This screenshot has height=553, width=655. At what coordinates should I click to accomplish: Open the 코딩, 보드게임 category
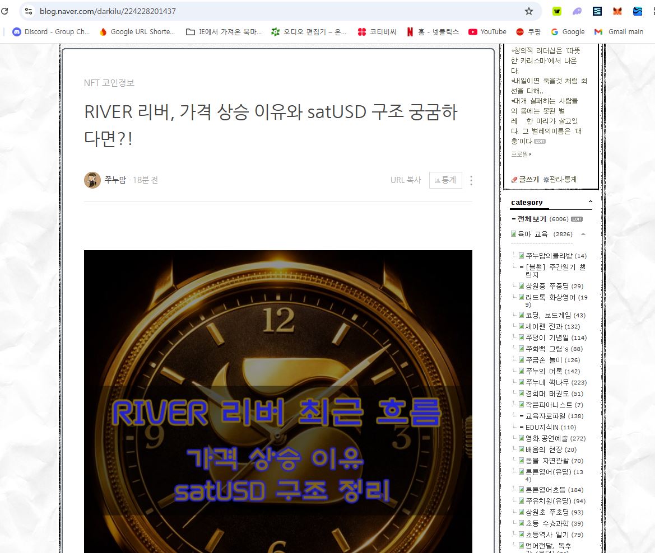coord(548,316)
